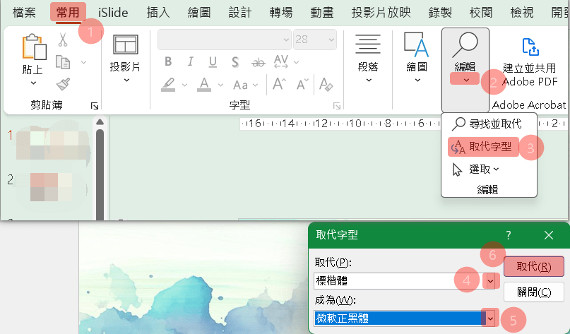Open the 插入 ribbon tab
570x334 pixels.
click(x=158, y=11)
